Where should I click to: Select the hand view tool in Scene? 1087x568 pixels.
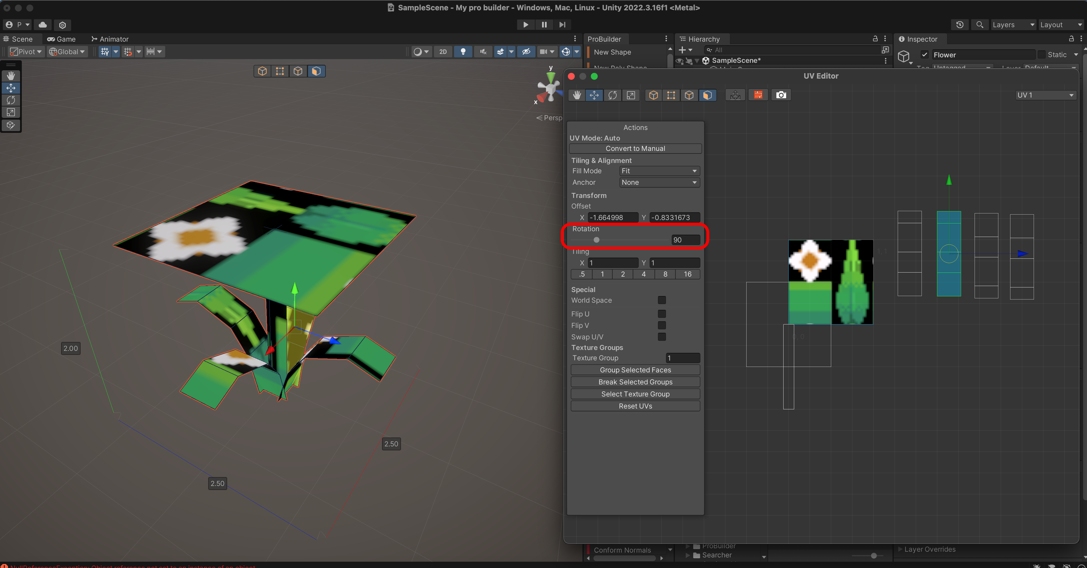pyautogui.click(x=11, y=75)
